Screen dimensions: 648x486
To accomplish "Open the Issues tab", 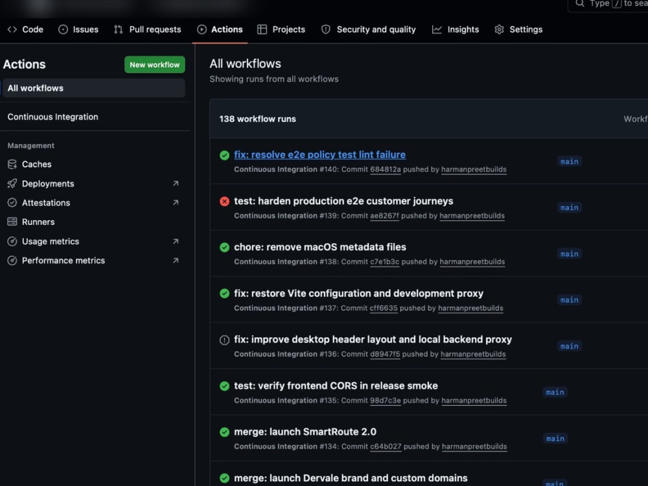I will pyautogui.click(x=78, y=29).
